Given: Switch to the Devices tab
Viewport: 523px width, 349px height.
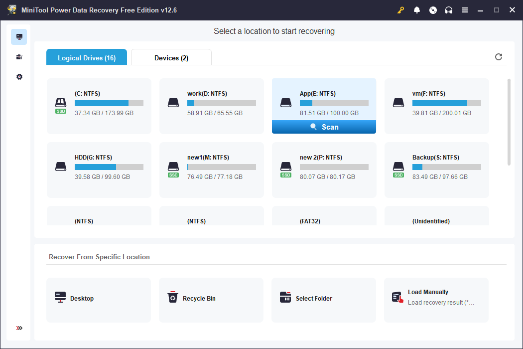Looking at the screenshot, I should pos(171,57).
